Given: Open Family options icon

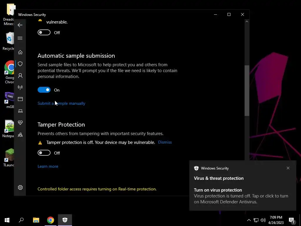Looking at the screenshot, I should pyautogui.click(x=20, y=135).
